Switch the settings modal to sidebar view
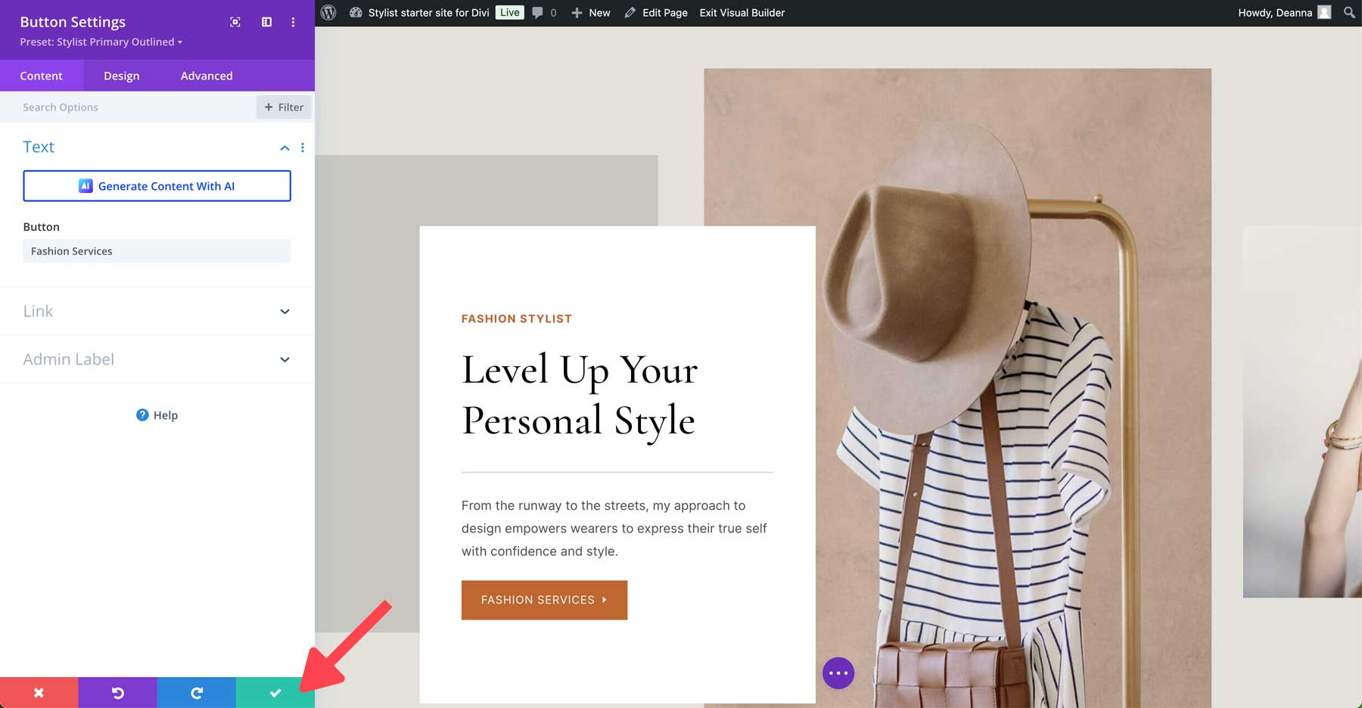This screenshot has height=708, width=1362. 266,22
